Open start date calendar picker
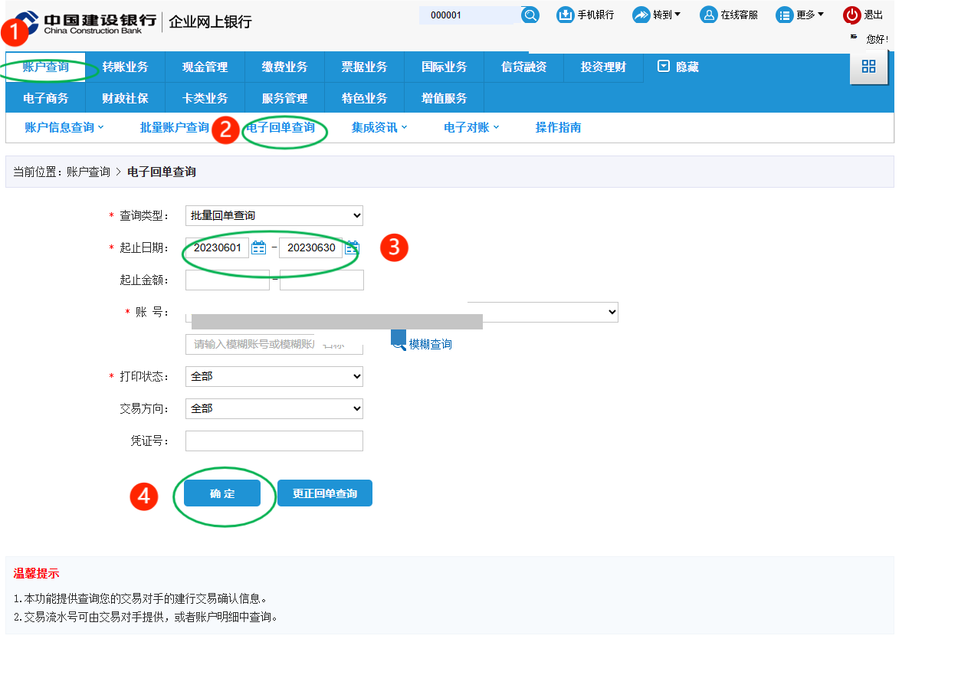Viewport: 971px width, 675px height. click(x=259, y=247)
